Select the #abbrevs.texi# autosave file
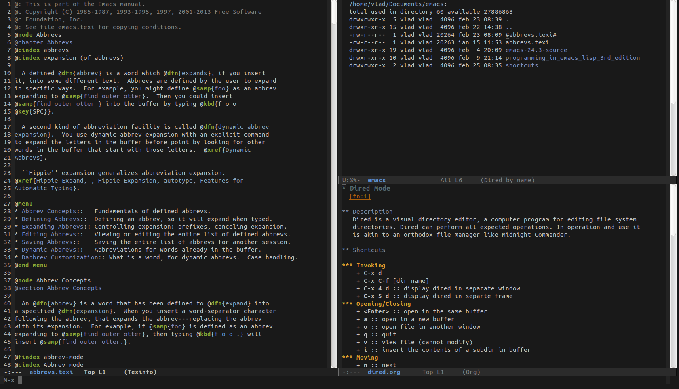This screenshot has height=389, width=679. coord(531,35)
